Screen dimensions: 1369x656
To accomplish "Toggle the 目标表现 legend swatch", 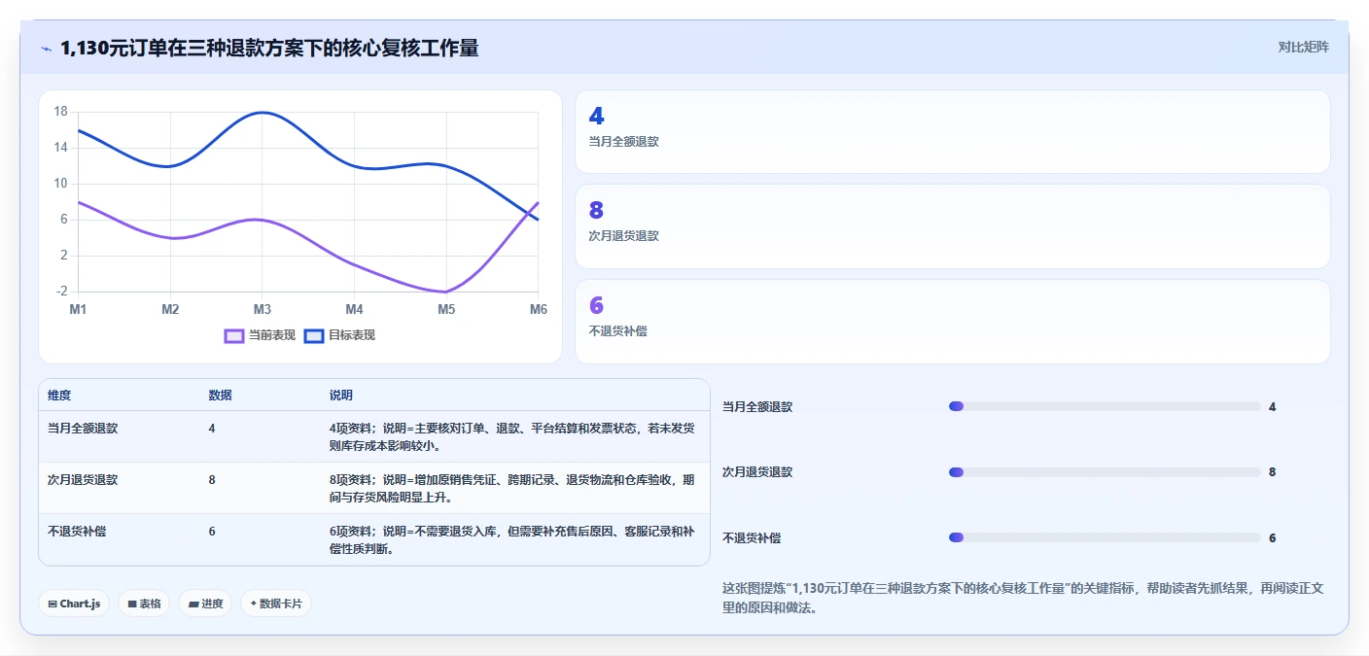I will tap(314, 335).
